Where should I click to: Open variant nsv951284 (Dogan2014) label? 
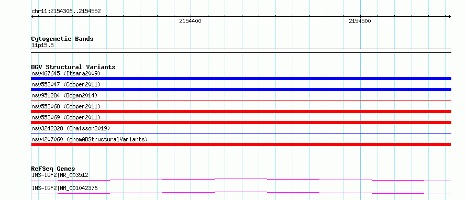tap(64, 95)
